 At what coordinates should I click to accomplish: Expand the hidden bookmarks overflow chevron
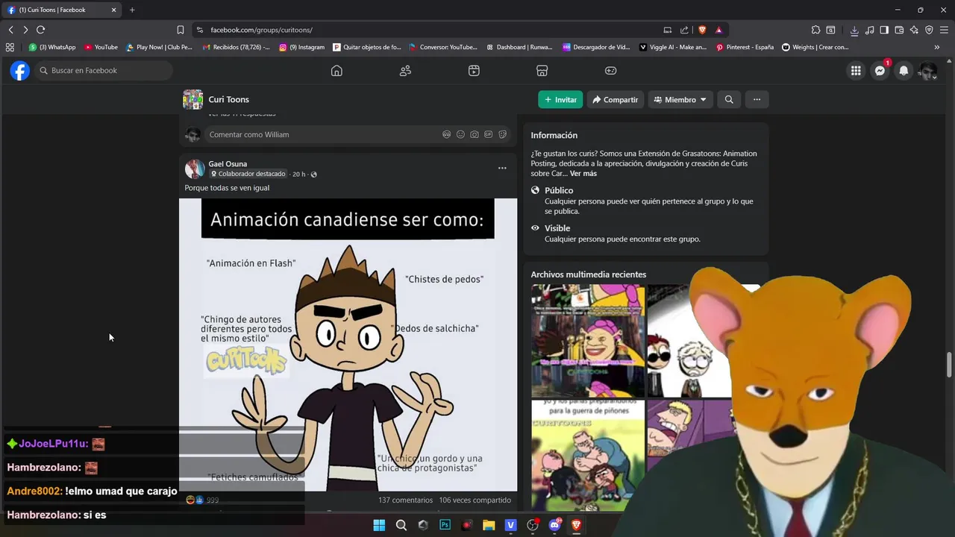click(x=937, y=47)
